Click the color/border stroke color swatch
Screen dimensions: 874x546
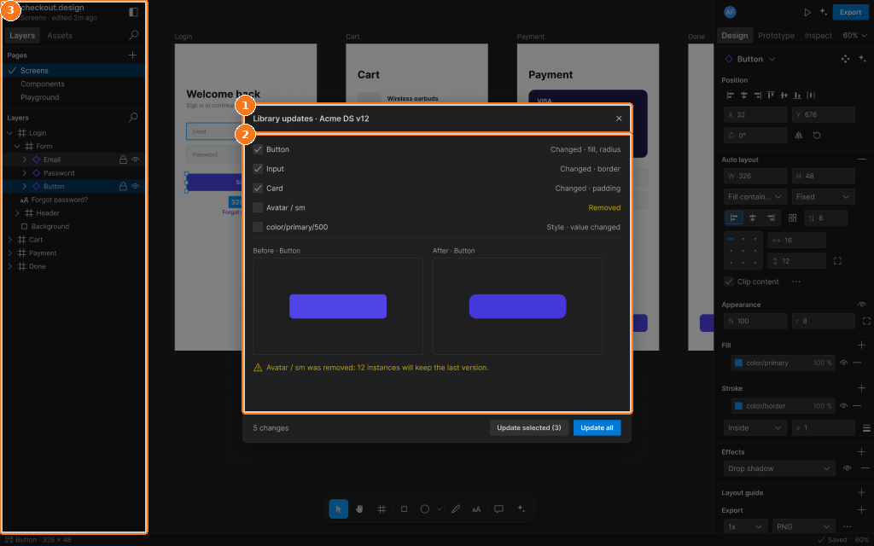tap(738, 405)
